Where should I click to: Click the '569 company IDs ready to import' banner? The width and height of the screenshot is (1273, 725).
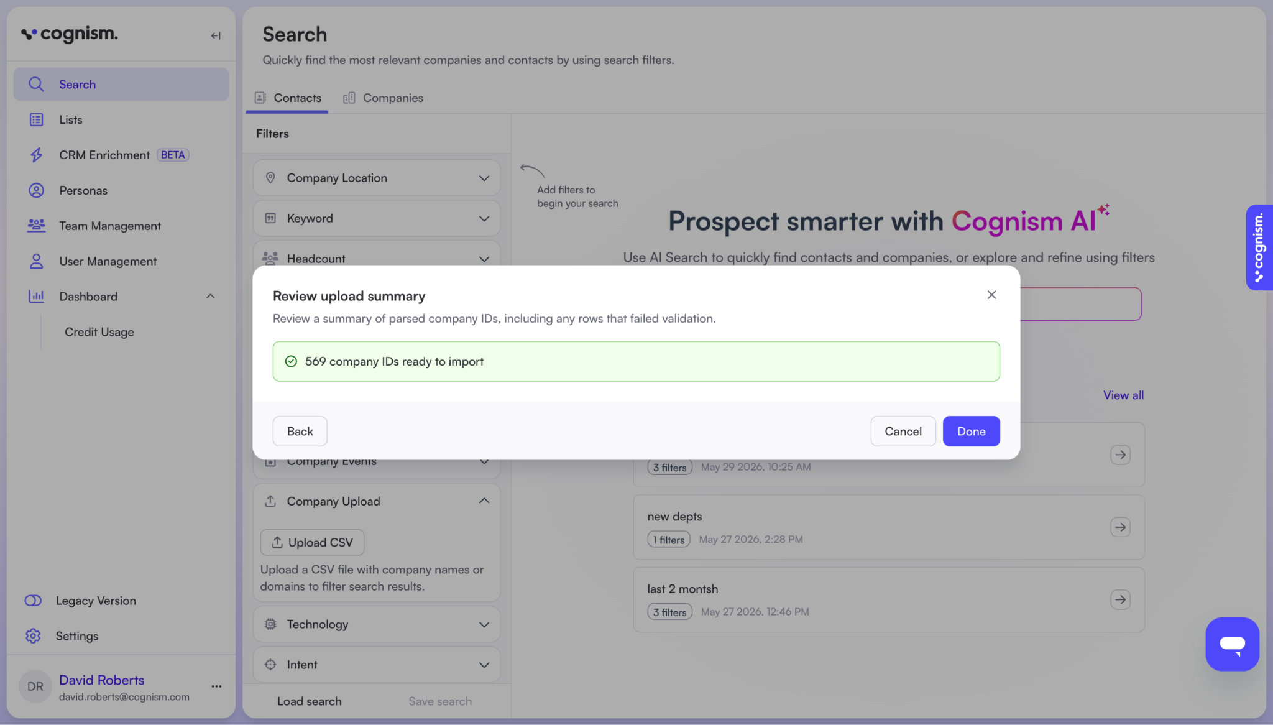[636, 361]
